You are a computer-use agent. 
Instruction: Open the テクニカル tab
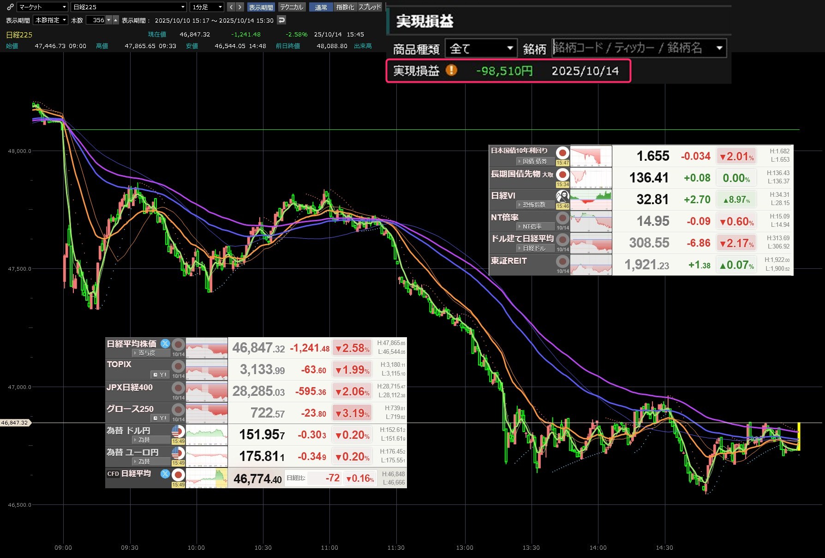(292, 7)
